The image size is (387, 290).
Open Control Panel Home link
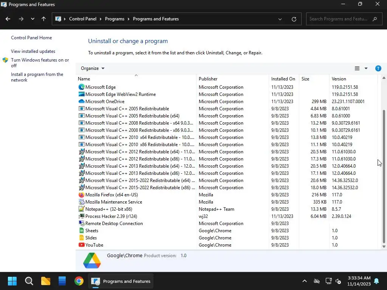[x=31, y=38]
